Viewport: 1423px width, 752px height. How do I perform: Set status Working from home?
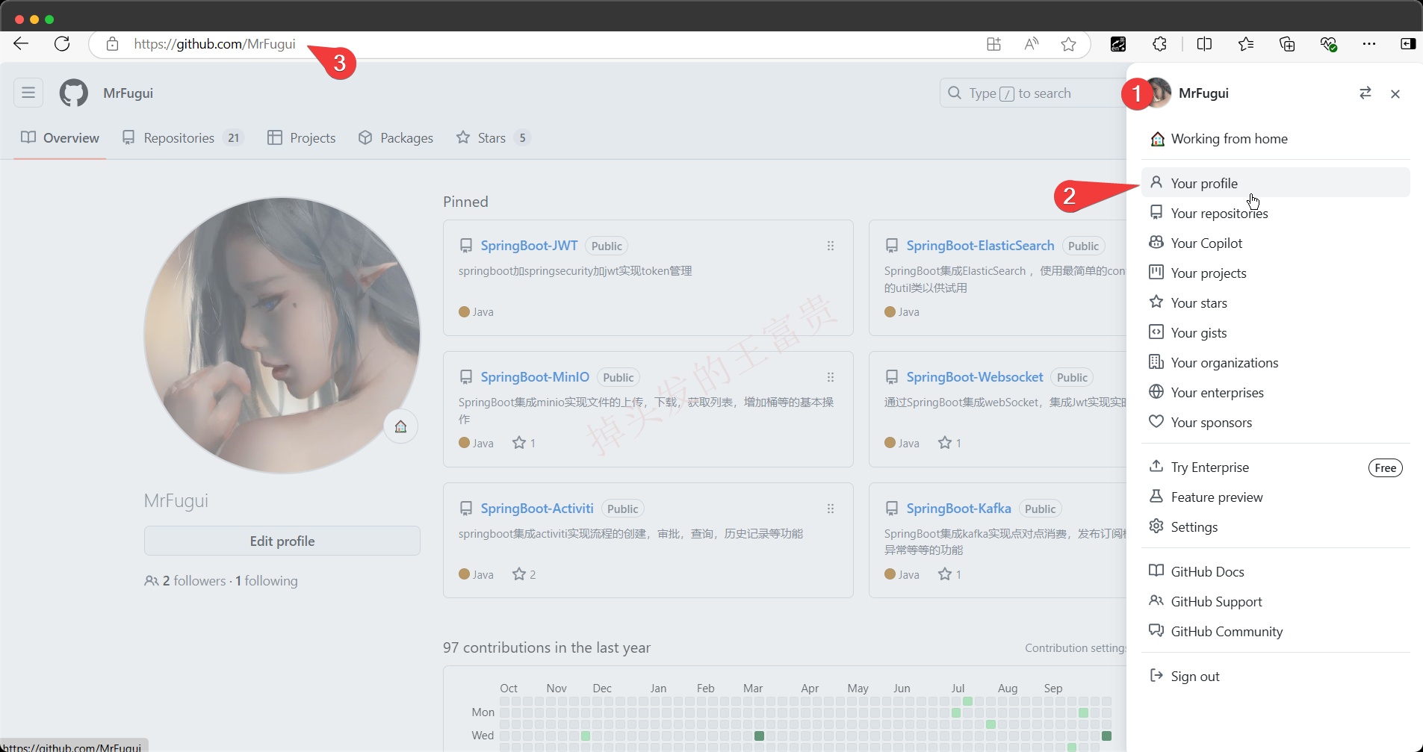[1275, 138]
